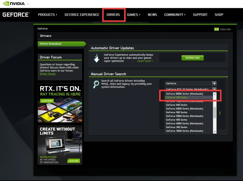
Task: Click the series list scrollbar thumb
Action: point(215,112)
